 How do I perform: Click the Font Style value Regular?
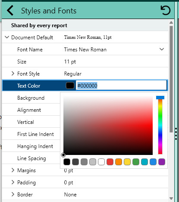[73, 74]
